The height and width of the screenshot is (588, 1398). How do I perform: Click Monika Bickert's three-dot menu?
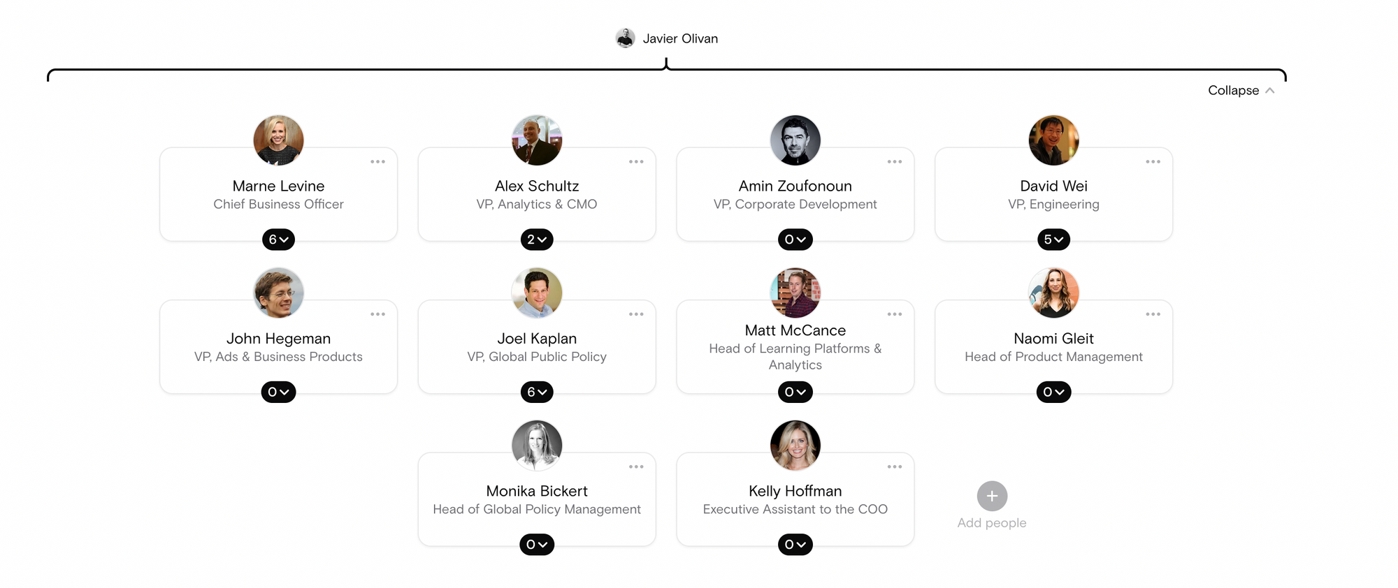(636, 466)
